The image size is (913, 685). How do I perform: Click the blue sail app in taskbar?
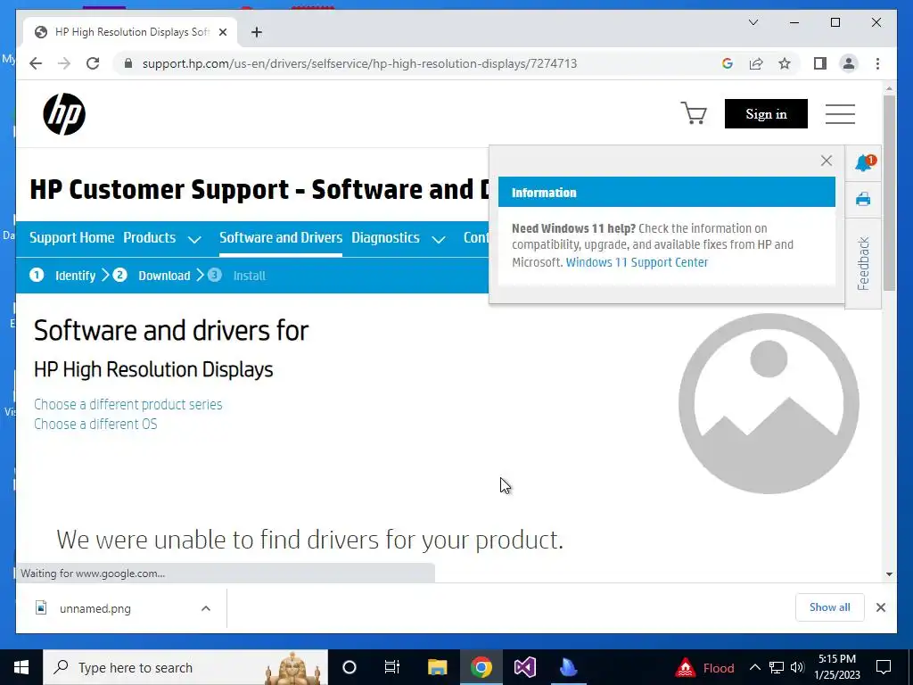coord(568,667)
